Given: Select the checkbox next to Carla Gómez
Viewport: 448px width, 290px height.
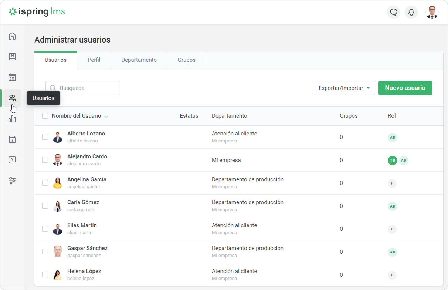Looking at the screenshot, I should tap(45, 206).
